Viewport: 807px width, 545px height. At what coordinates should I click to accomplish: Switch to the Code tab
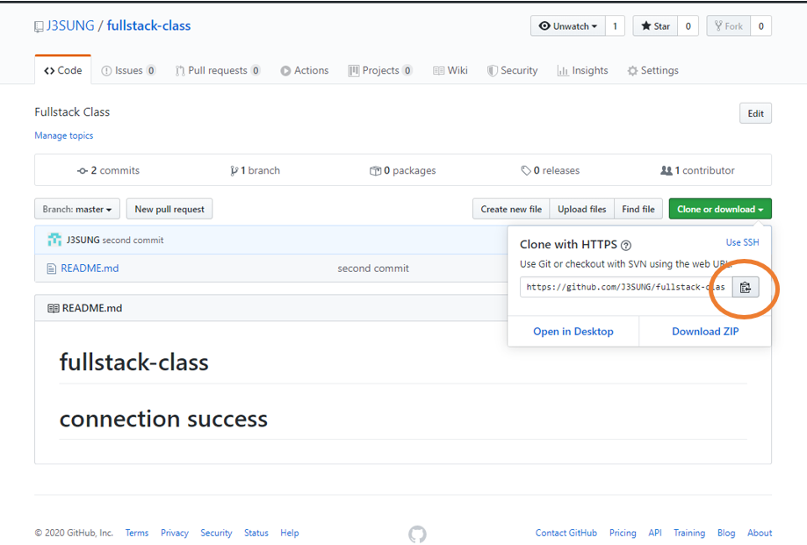tap(63, 70)
